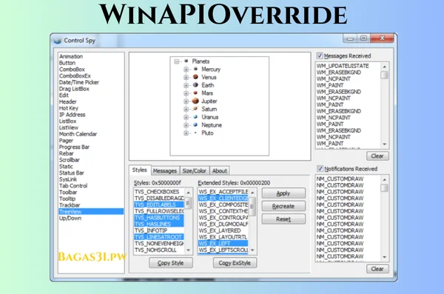444x294 pixels.
Task: Select Trackbar in the control list
Action: [70, 205]
